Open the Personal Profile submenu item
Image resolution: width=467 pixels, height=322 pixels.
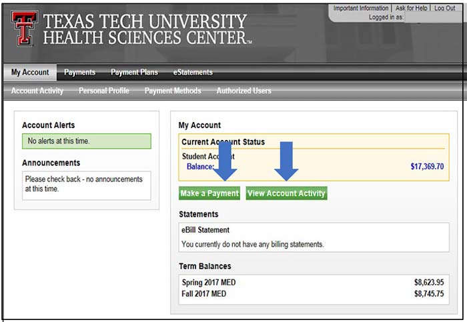(x=104, y=91)
